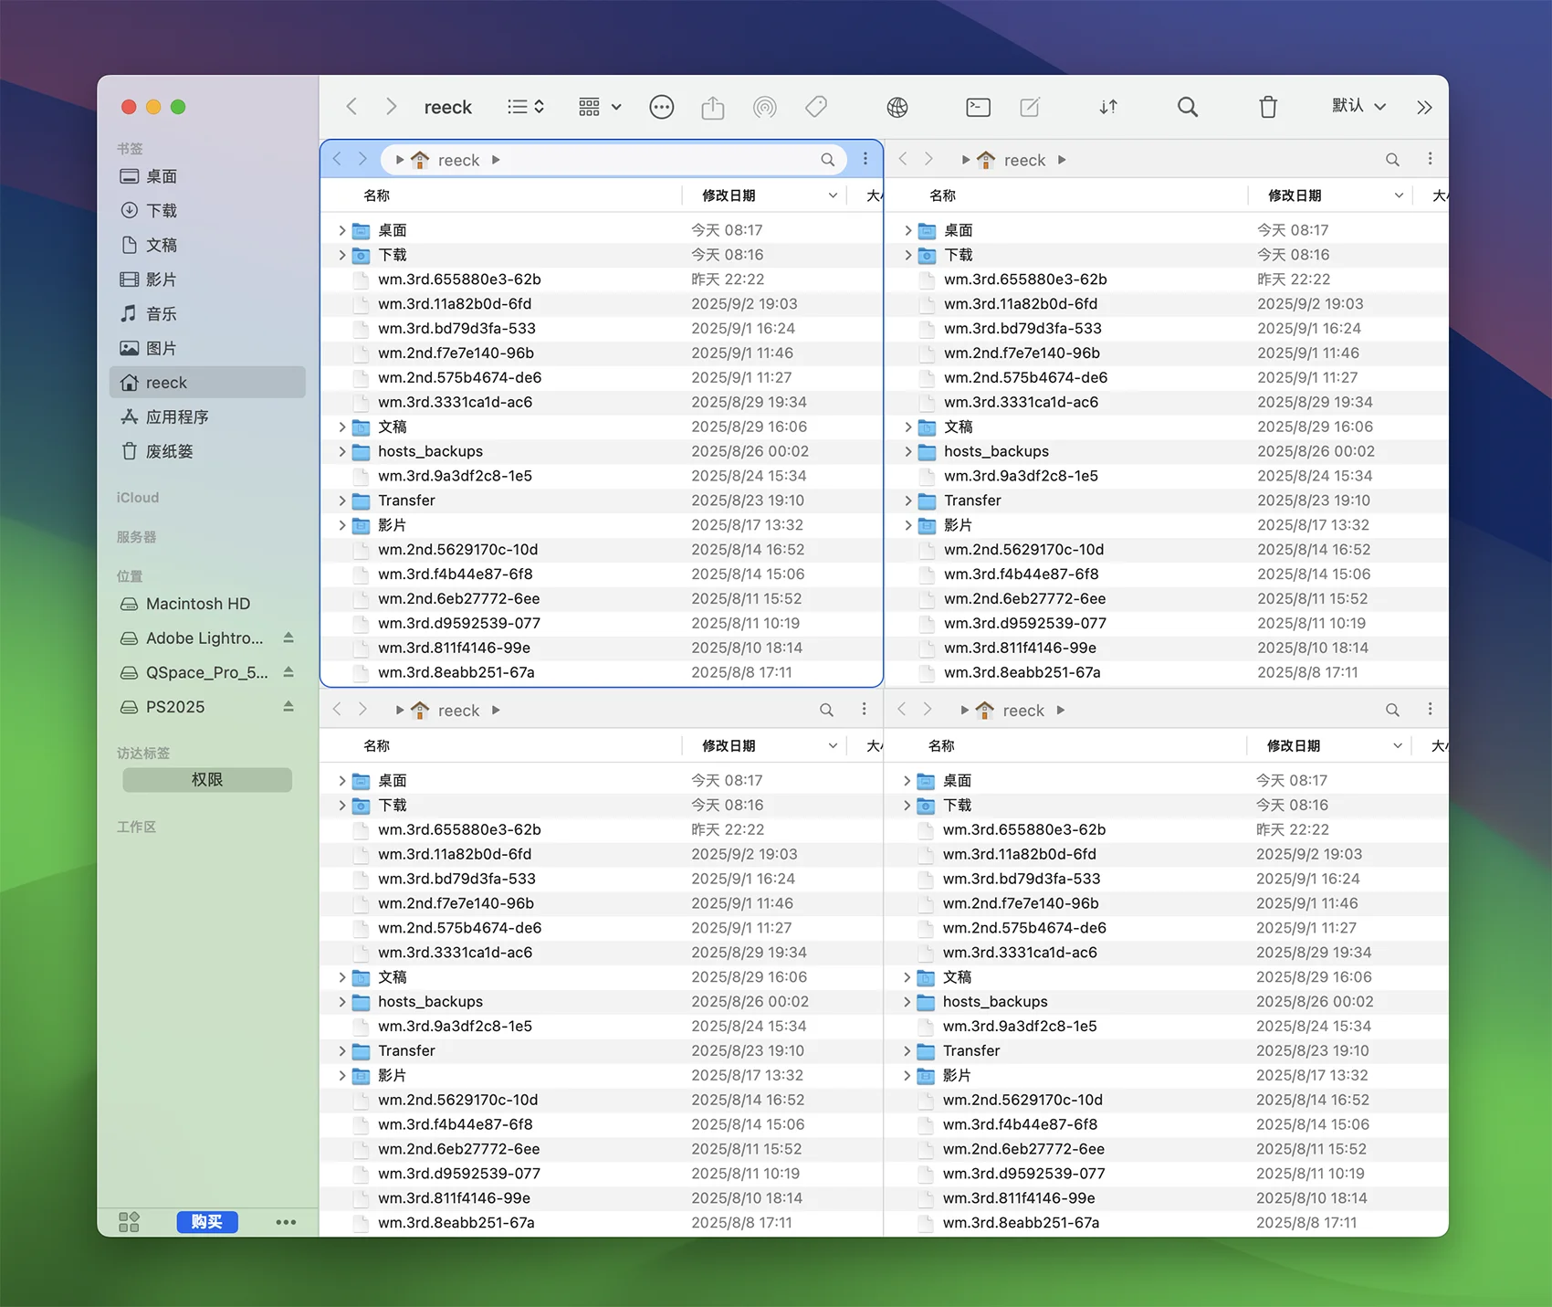This screenshot has height=1307, width=1552.
Task: Click the 购买 purchase button
Action: point(207,1222)
